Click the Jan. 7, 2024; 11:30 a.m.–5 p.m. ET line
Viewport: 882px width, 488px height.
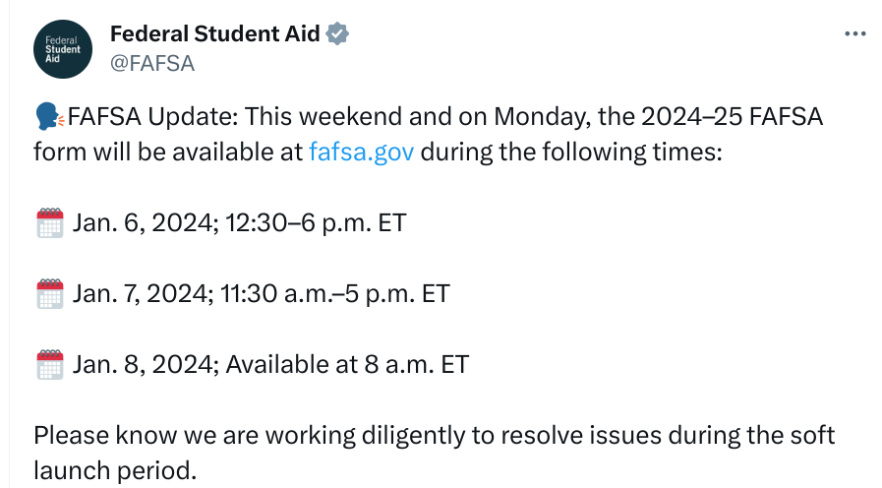point(261,294)
